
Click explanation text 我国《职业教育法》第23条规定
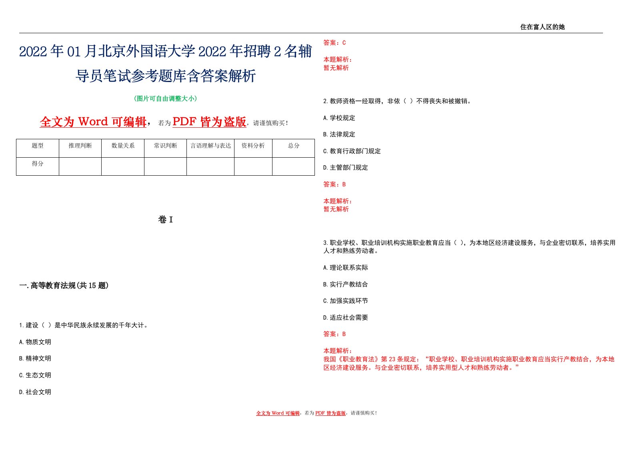point(469,363)
